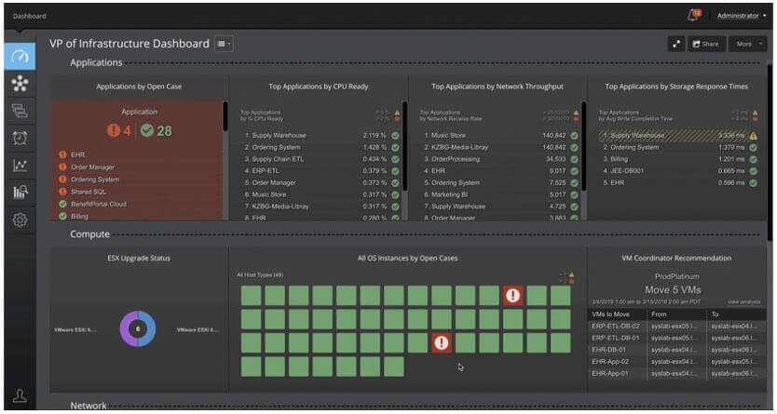Open the Administrator user menu
The width and height of the screenshot is (777, 414).
point(742,16)
